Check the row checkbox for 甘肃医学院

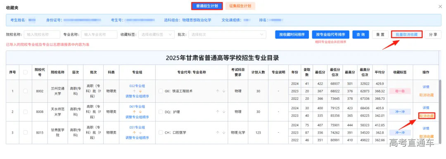[x=25, y=132]
